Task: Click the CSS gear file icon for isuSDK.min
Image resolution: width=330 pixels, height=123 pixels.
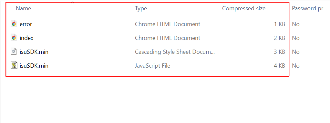Action: (14, 52)
